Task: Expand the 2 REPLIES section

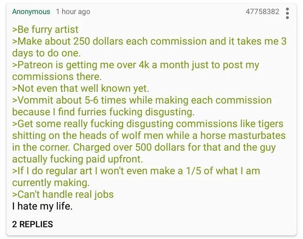Action: click(x=32, y=224)
